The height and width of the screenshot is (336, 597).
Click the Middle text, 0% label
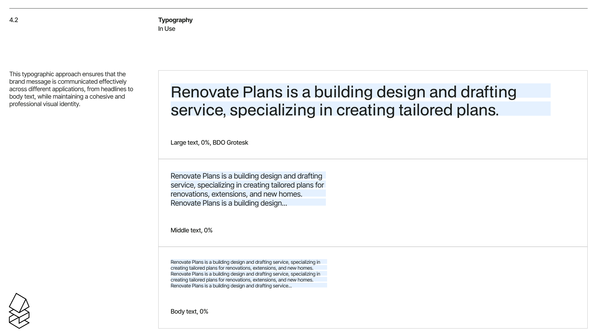click(x=191, y=230)
